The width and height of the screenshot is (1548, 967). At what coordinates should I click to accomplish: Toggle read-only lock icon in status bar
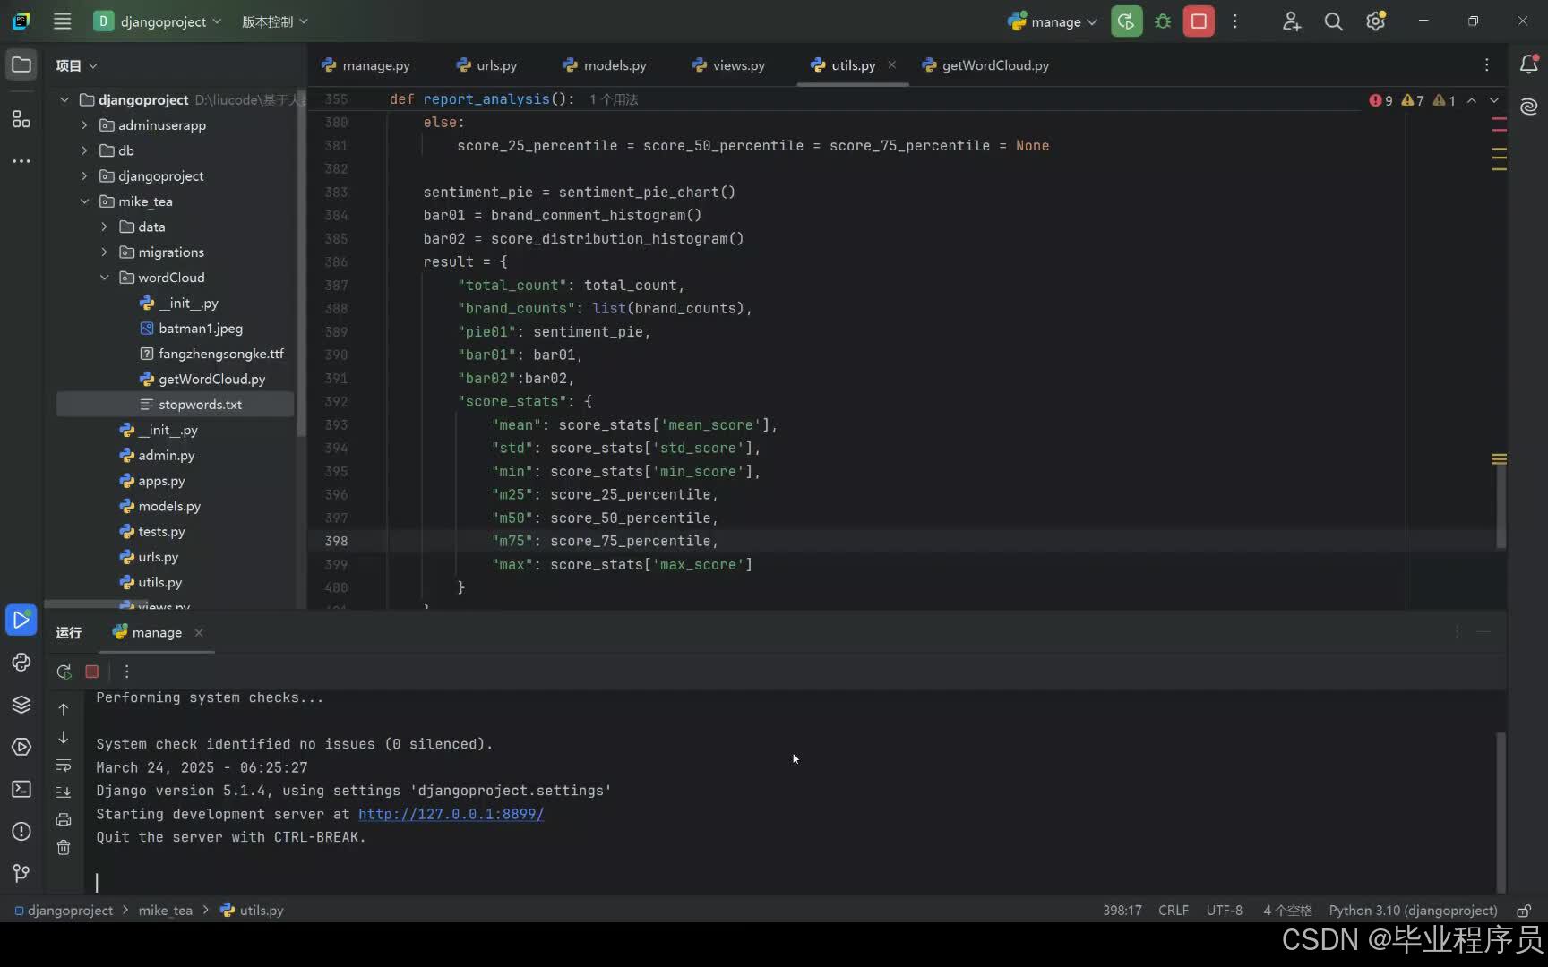[x=1523, y=911]
